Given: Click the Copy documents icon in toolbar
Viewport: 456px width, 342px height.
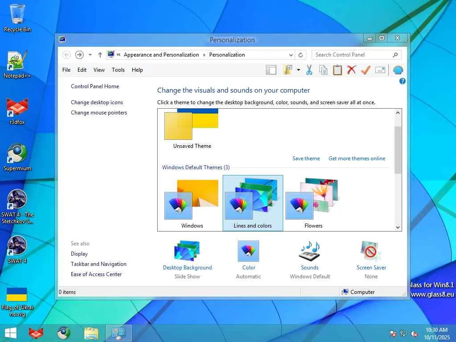Looking at the screenshot, I should [323, 70].
